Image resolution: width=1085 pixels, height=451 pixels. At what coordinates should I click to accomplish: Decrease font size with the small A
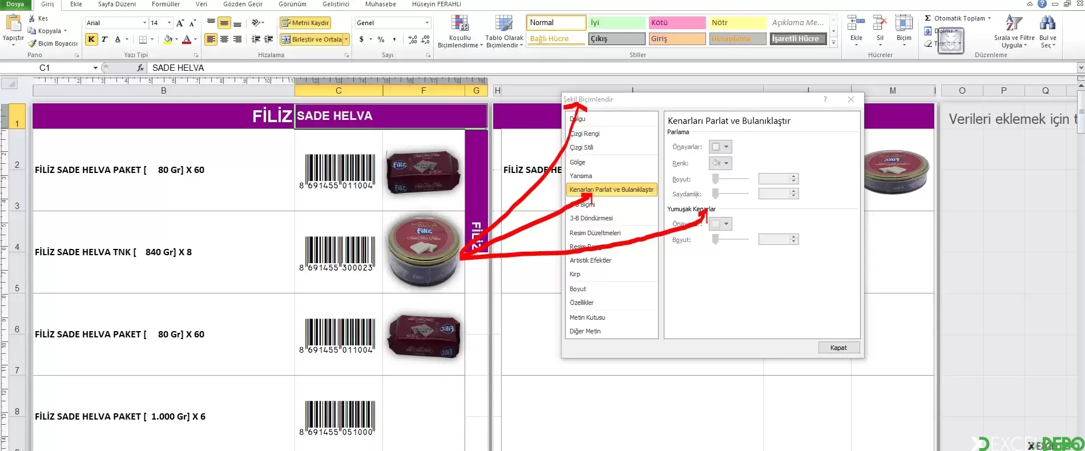coord(192,23)
